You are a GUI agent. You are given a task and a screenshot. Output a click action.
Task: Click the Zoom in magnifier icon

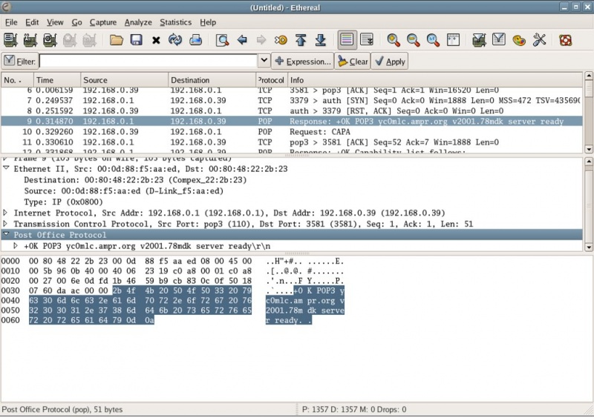coord(393,40)
